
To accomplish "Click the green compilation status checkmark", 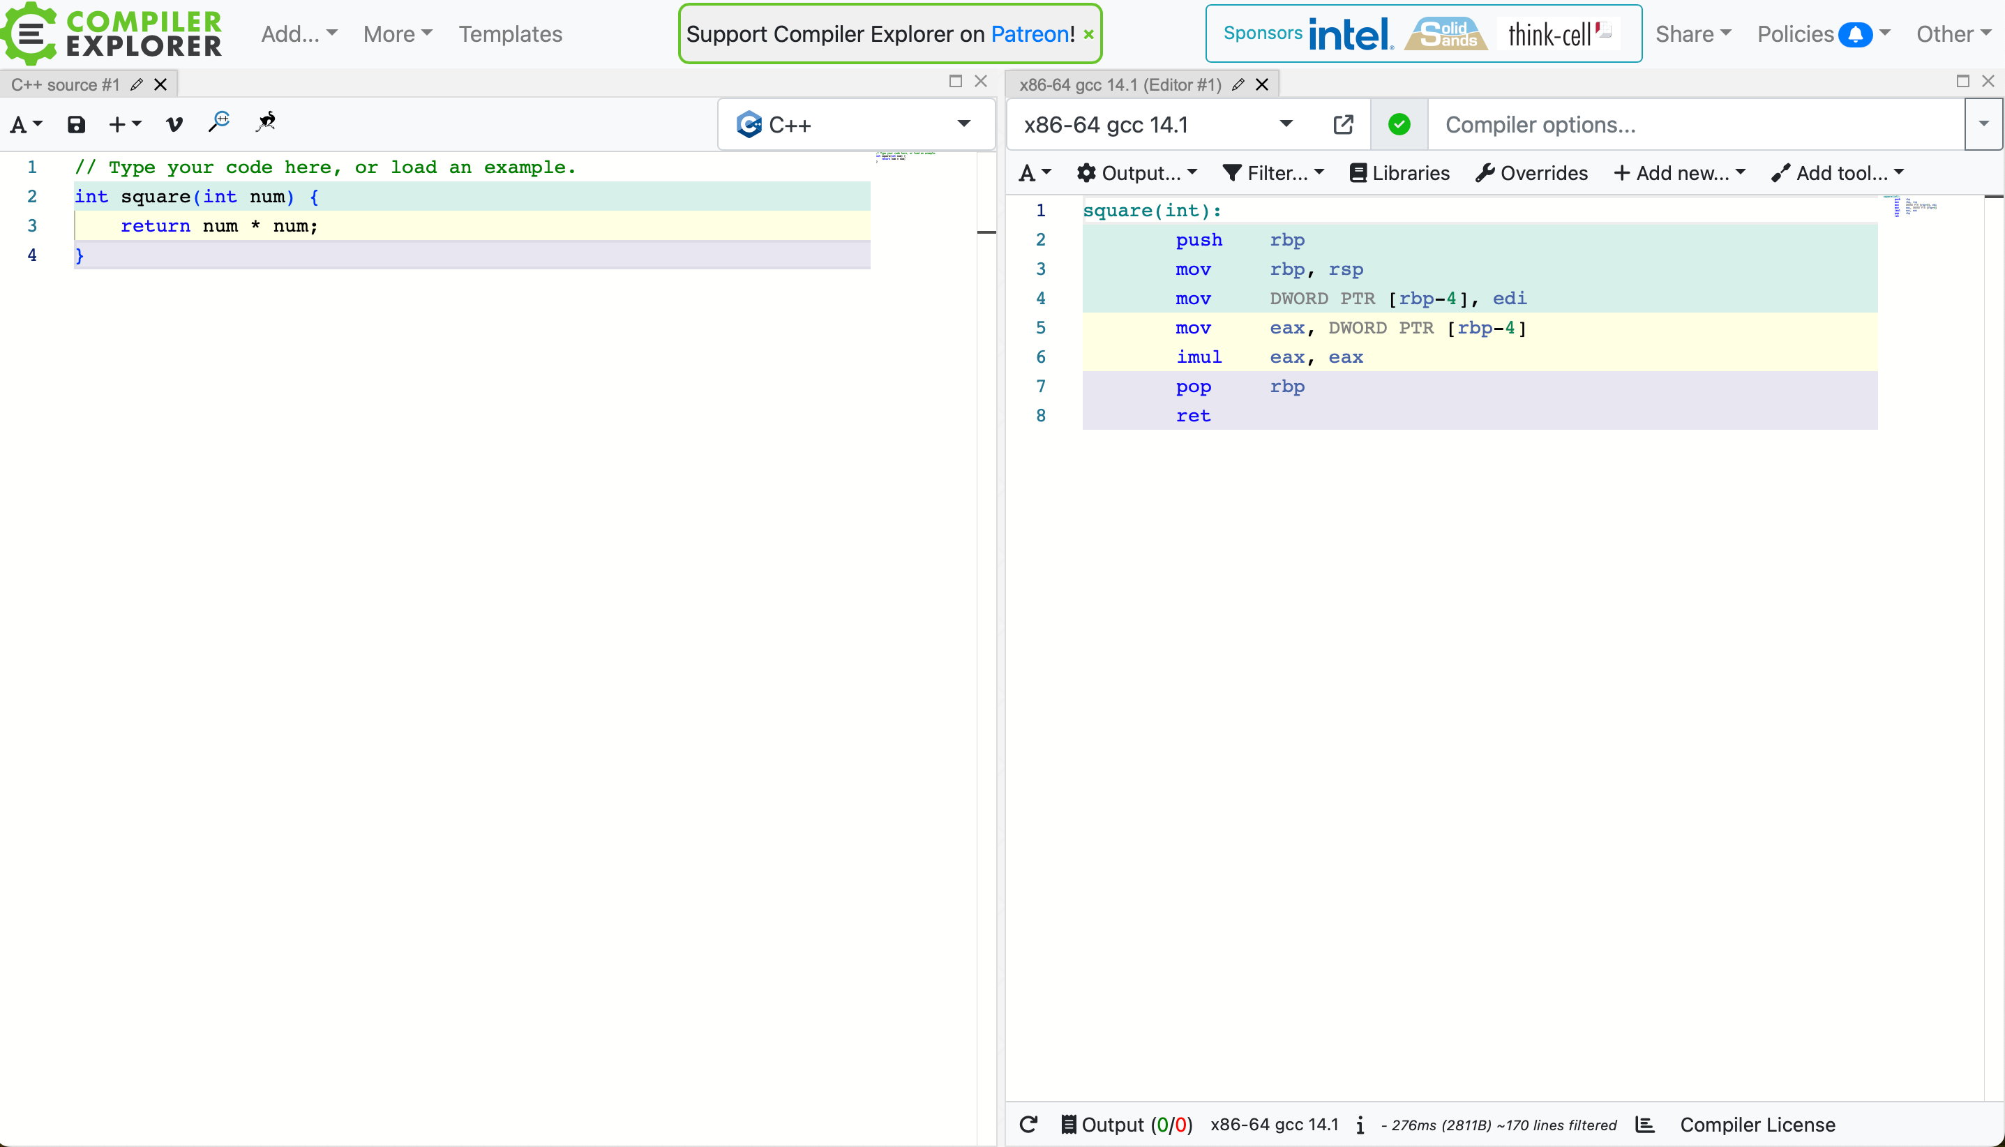I will pyautogui.click(x=1399, y=124).
